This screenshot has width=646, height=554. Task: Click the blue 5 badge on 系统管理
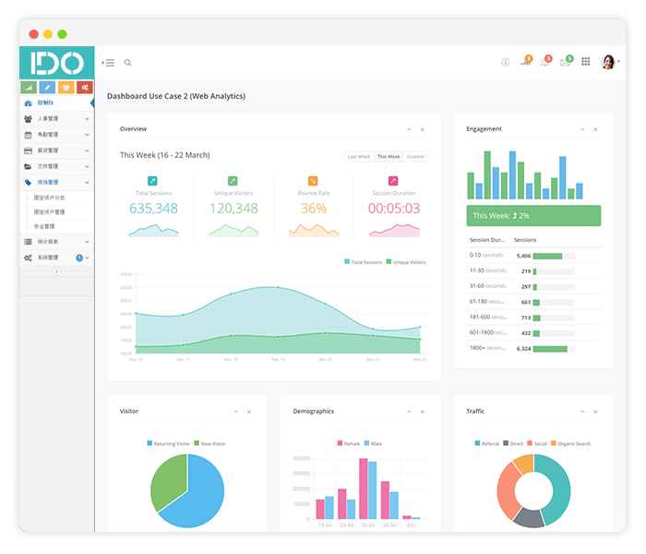pos(79,258)
